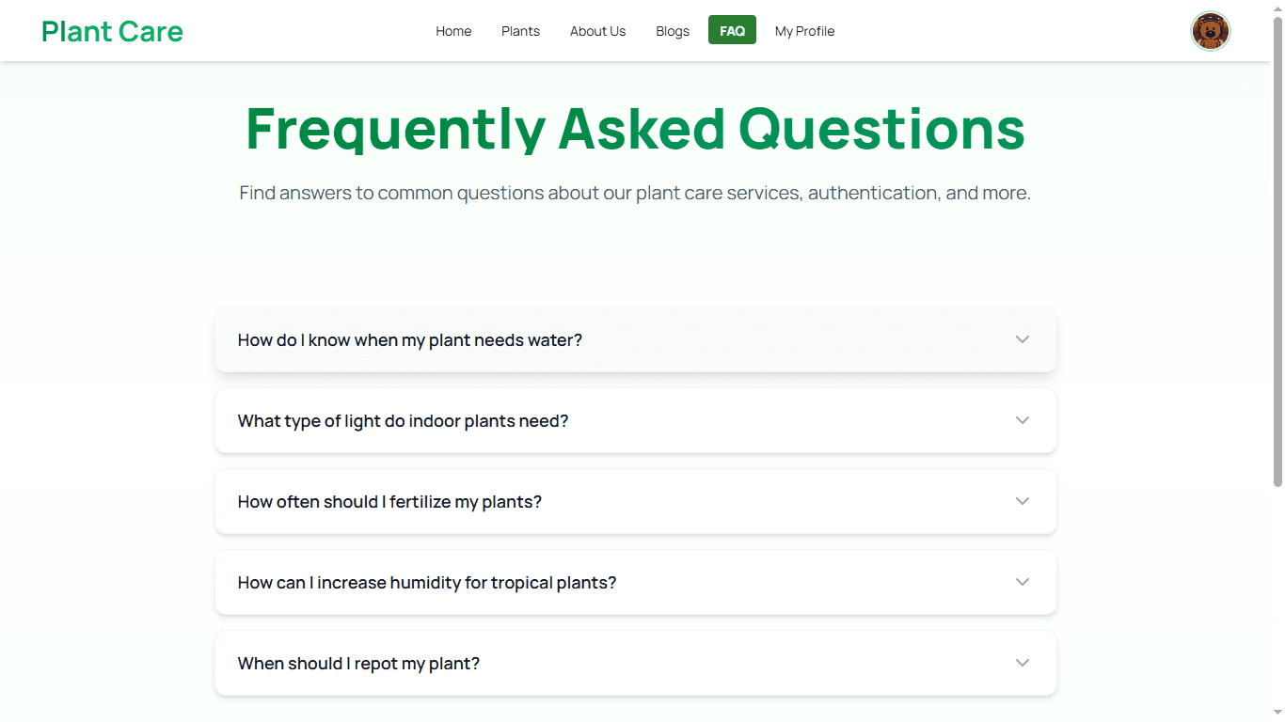Select the FAQ navigation tab
The height and width of the screenshot is (722, 1285).
(x=732, y=30)
